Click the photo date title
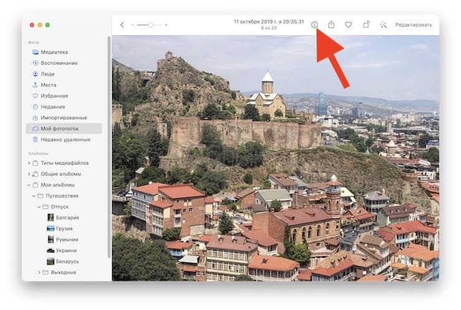461x310 pixels. 269,22
